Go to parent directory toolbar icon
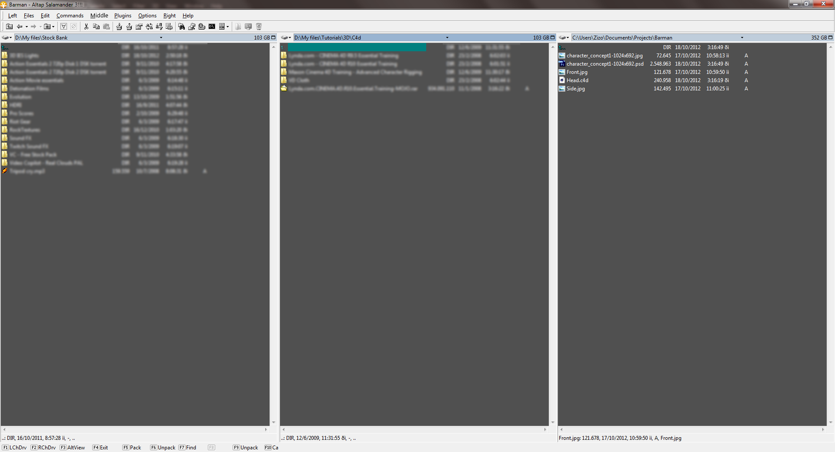The image size is (835, 452). click(9, 27)
